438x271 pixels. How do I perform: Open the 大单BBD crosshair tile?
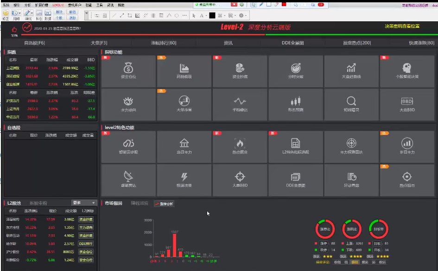240,180
